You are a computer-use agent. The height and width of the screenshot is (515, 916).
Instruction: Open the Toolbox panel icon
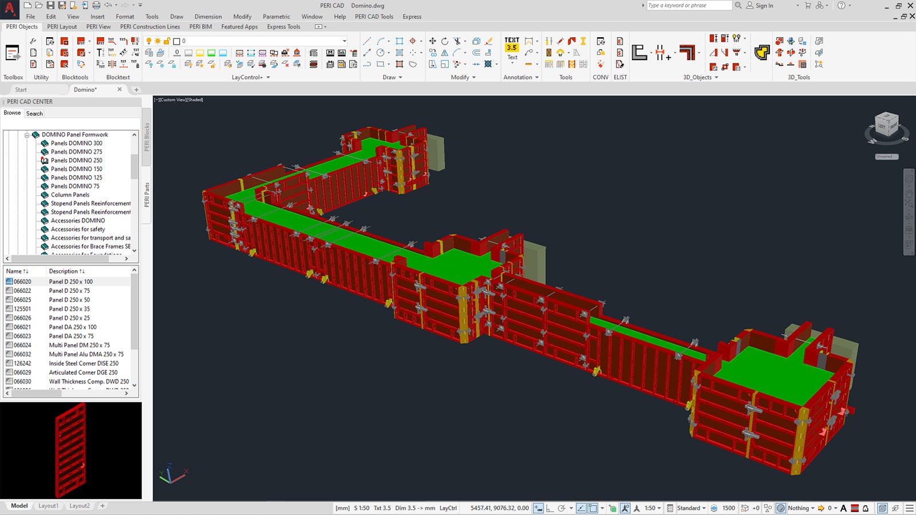[13, 53]
